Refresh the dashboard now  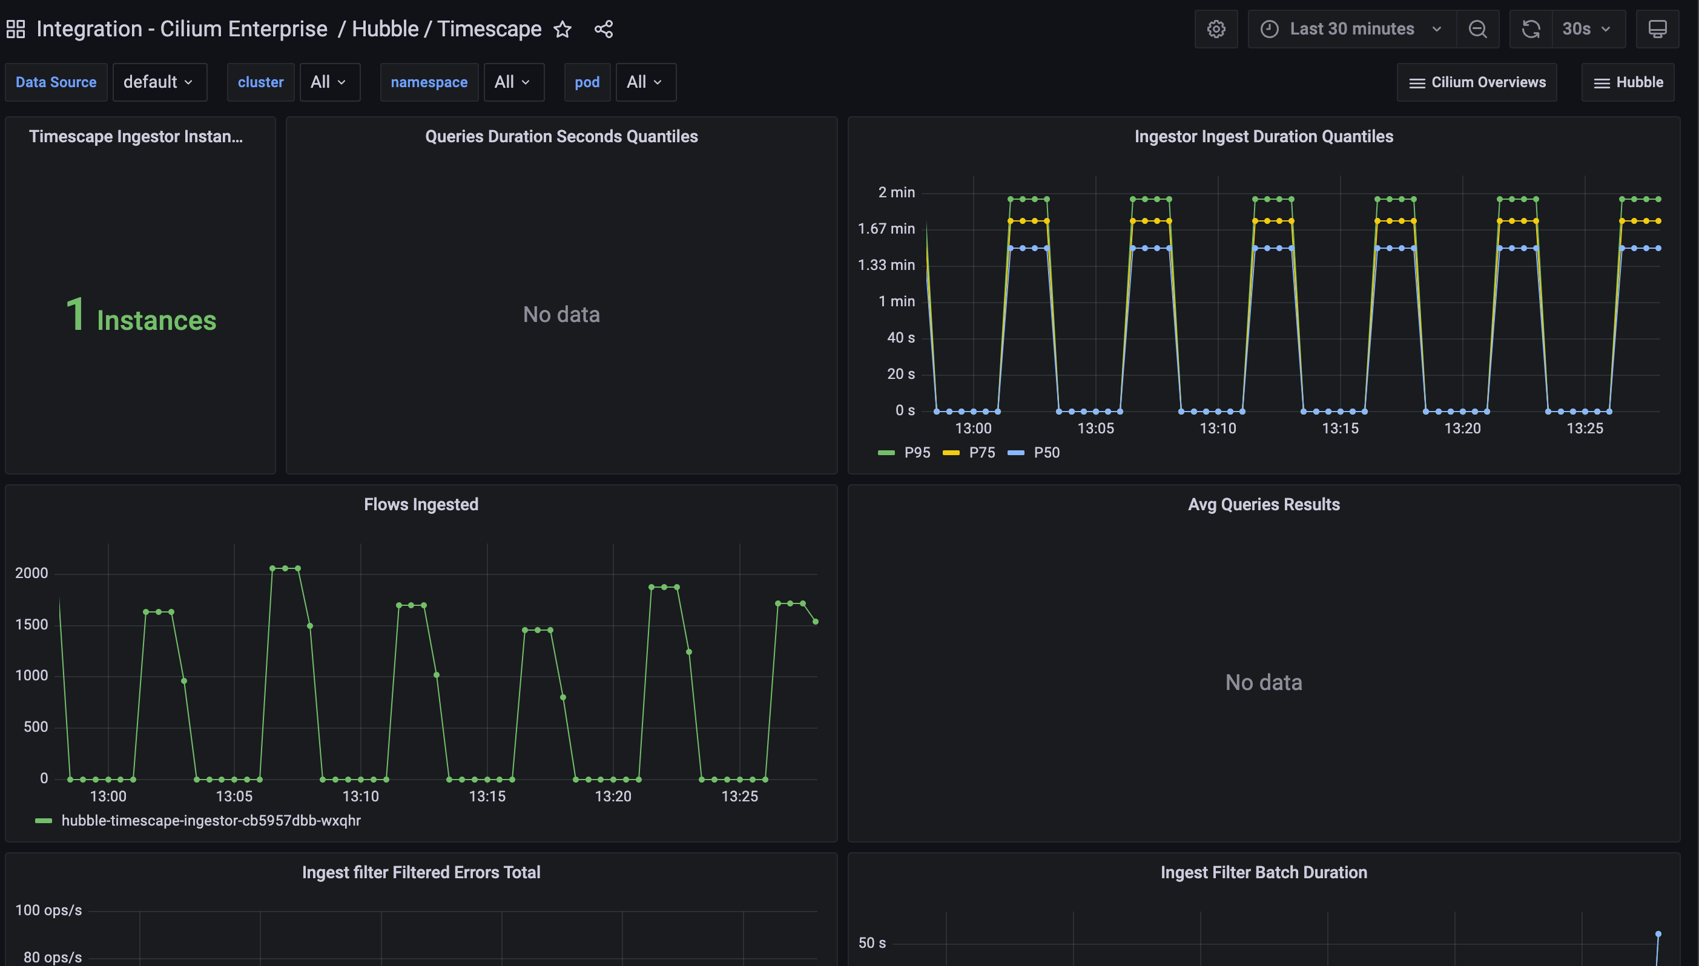tap(1531, 29)
